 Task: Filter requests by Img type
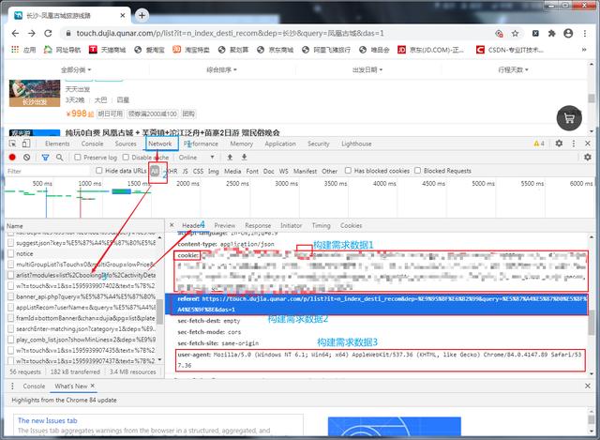pyautogui.click(x=213, y=171)
